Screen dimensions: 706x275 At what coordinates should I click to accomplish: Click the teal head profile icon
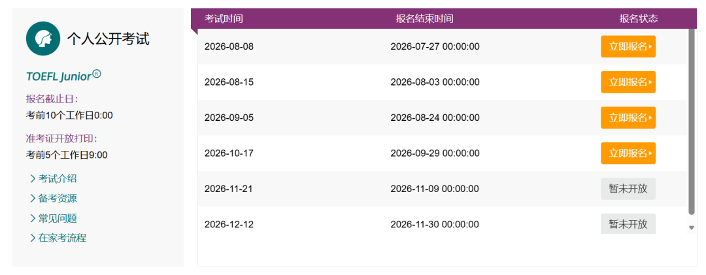point(42,39)
